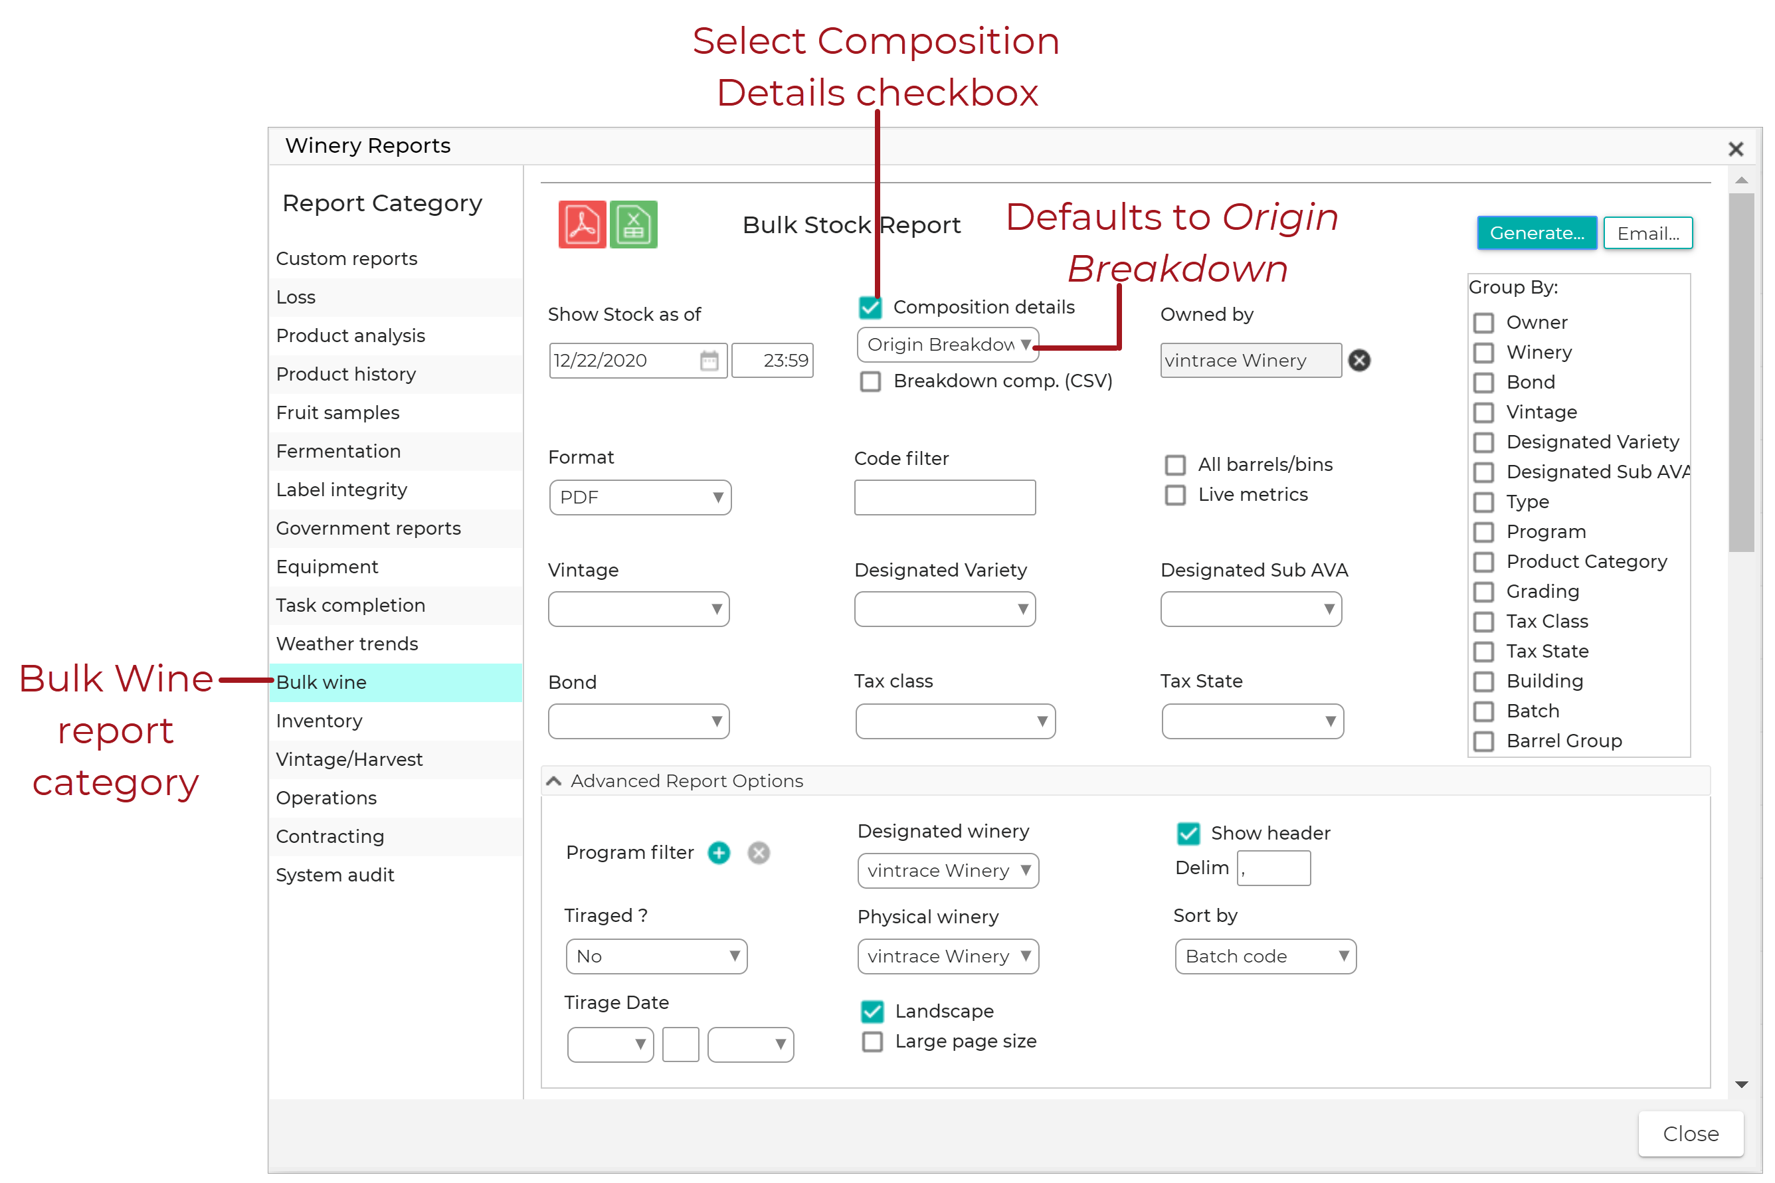The image size is (1775, 1183).
Task: Clear the Owned by vintrace Winery value
Action: click(1358, 360)
